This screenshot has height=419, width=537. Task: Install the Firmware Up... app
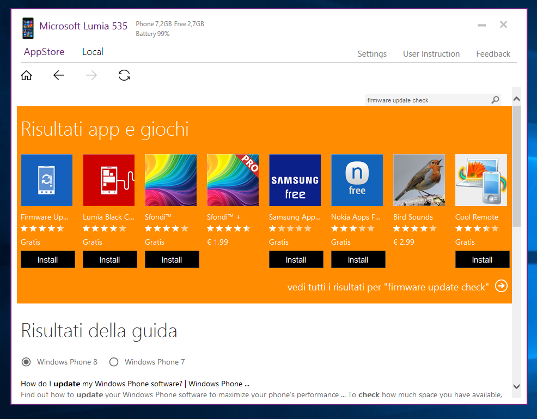47,259
